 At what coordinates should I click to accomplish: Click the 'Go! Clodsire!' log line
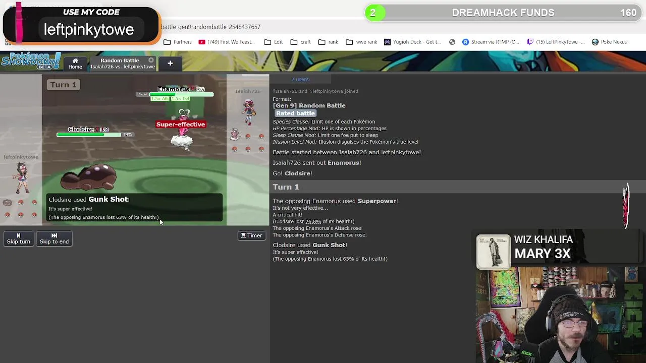click(292, 173)
